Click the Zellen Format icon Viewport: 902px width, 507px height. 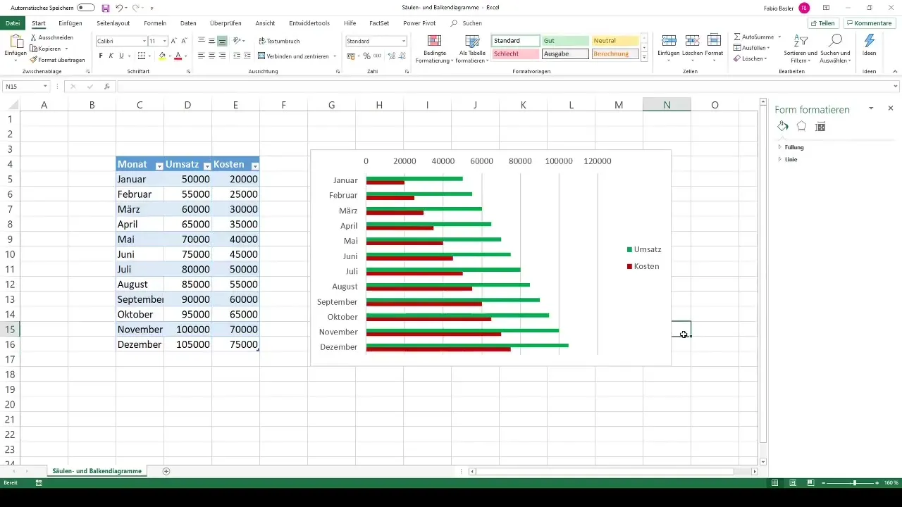(714, 41)
